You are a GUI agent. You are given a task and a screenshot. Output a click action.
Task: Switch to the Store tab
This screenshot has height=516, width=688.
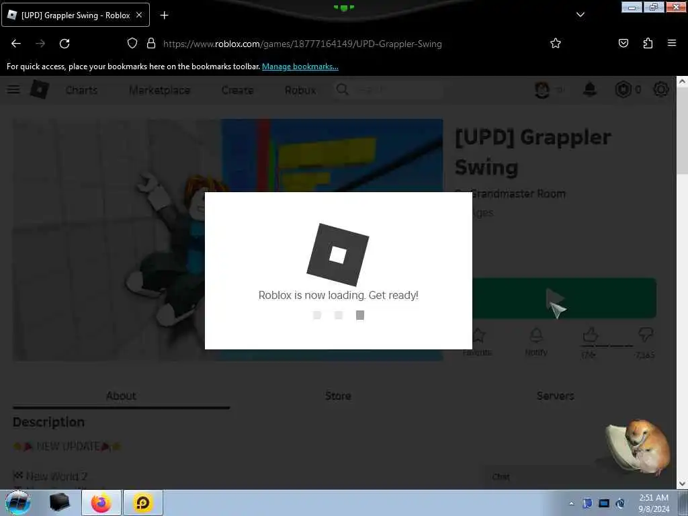[338, 396]
